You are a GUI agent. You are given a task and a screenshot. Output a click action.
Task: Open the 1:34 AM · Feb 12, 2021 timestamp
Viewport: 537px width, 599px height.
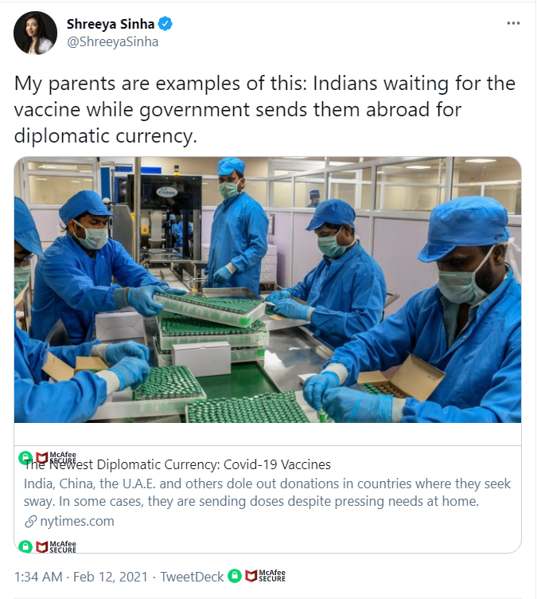pyautogui.click(x=81, y=577)
